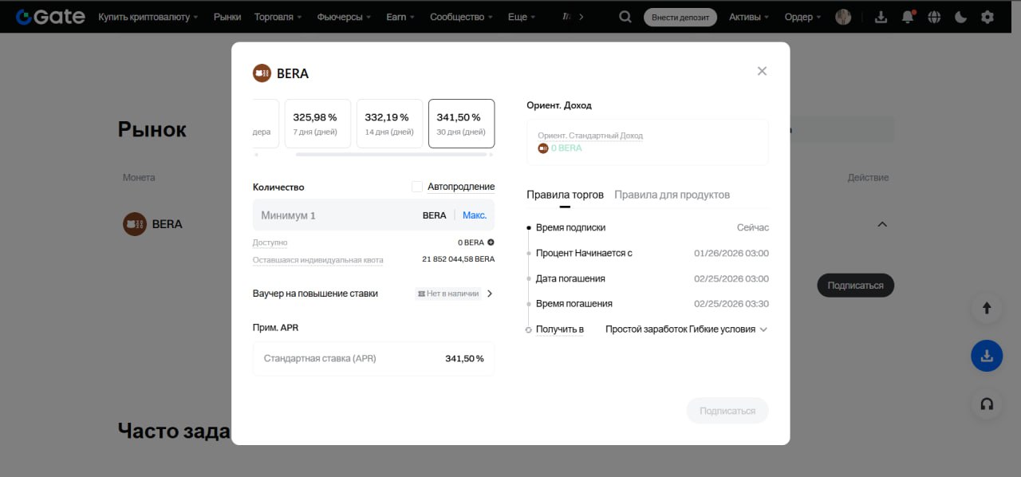Open the search magnifier in top bar
This screenshot has width=1021, height=477.
tap(625, 15)
